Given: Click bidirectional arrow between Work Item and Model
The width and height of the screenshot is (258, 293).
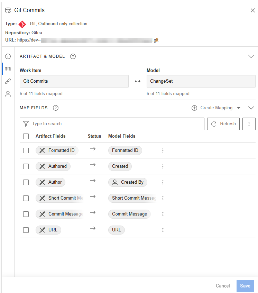Looking at the screenshot, I should (138, 81).
